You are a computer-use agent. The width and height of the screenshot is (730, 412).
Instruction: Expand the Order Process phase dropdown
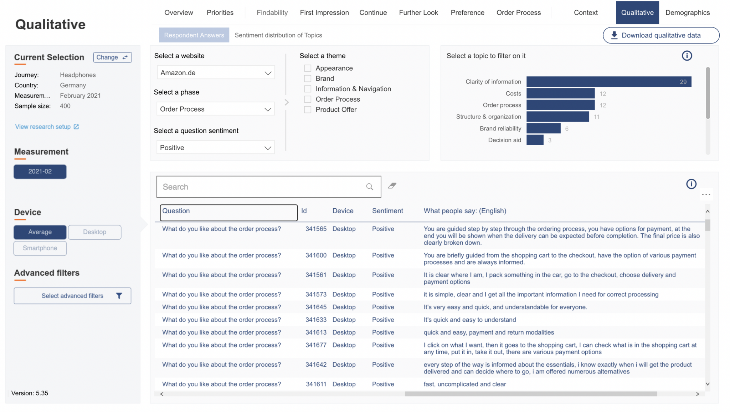click(x=216, y=109)
